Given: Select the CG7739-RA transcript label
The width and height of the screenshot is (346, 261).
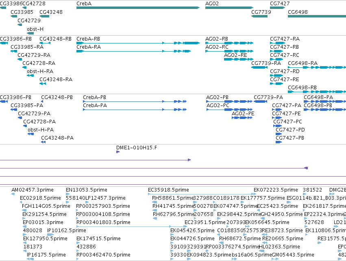Looking at the screenshot, I should click(x=266, y=63).
